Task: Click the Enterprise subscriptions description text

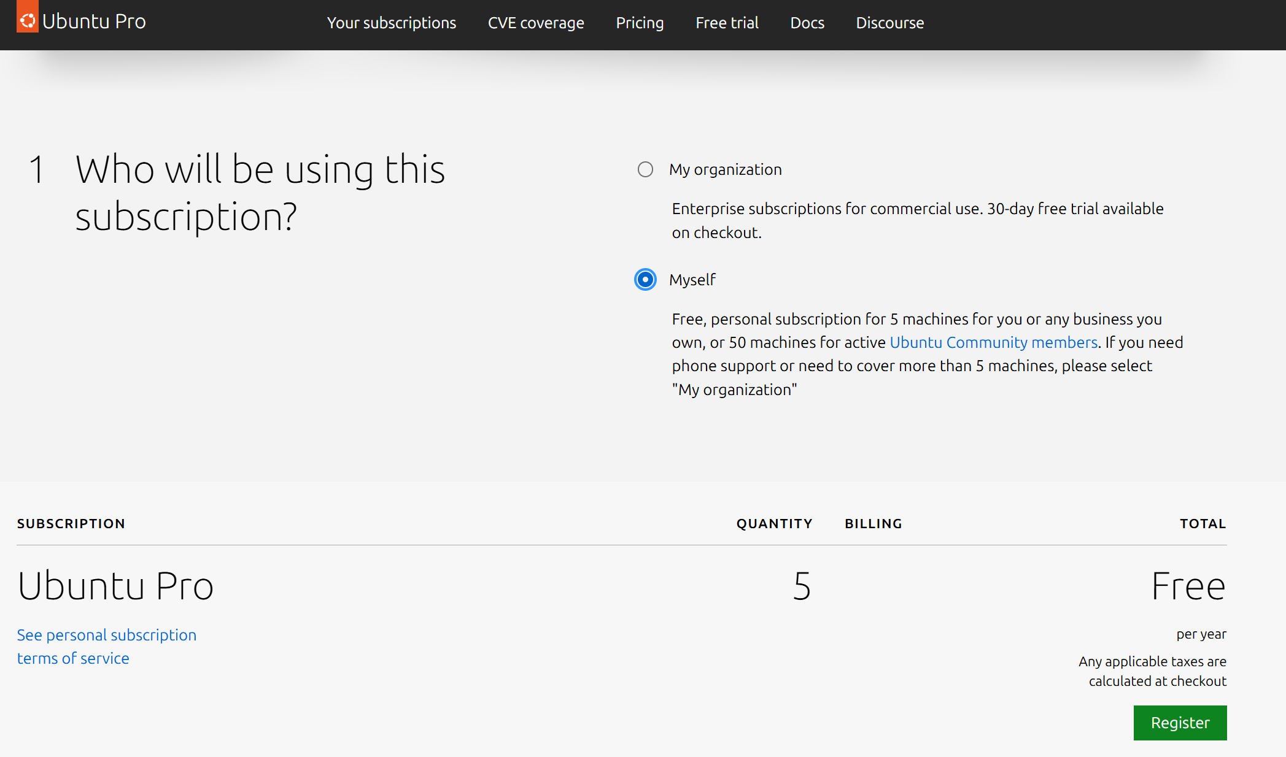Action: pyautogui.click(x=918, y=221)
